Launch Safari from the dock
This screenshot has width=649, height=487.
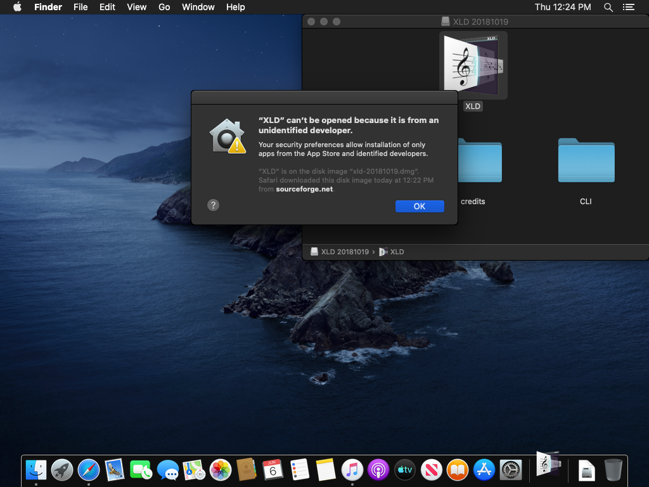click(x=89, y=470)
